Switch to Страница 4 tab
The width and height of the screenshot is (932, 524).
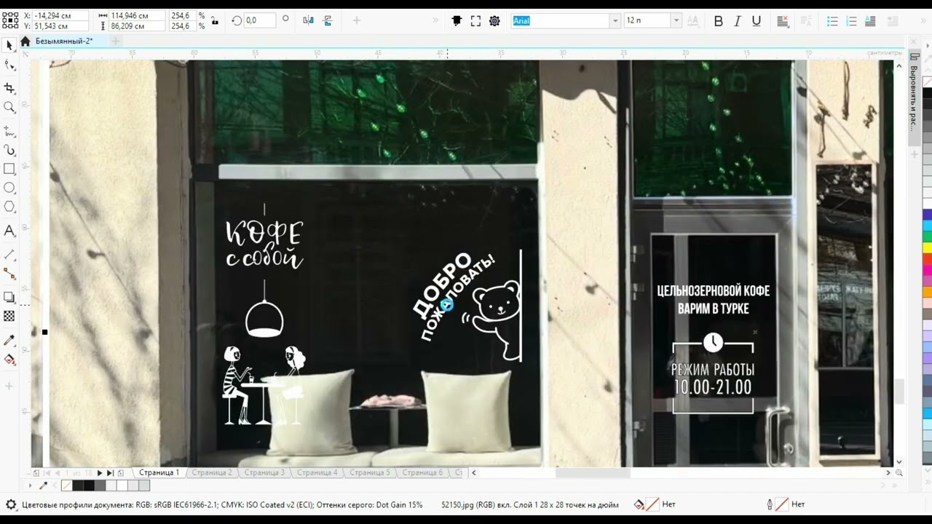click(317, 472)
